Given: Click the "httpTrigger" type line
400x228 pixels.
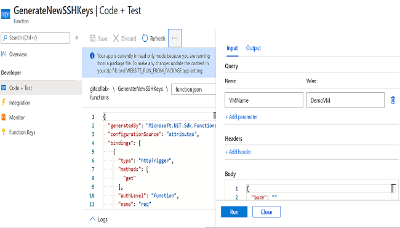Looking at the screenshot, I should pyautogui.click(x=146, y=161).
